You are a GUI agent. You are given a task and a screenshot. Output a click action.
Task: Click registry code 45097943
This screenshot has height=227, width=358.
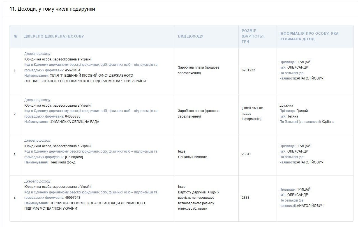73,198
